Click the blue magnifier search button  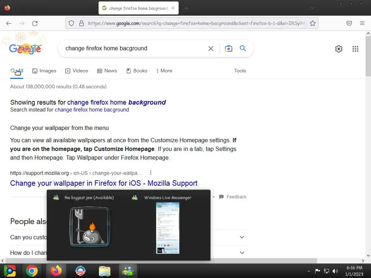[x=243, y=48]
